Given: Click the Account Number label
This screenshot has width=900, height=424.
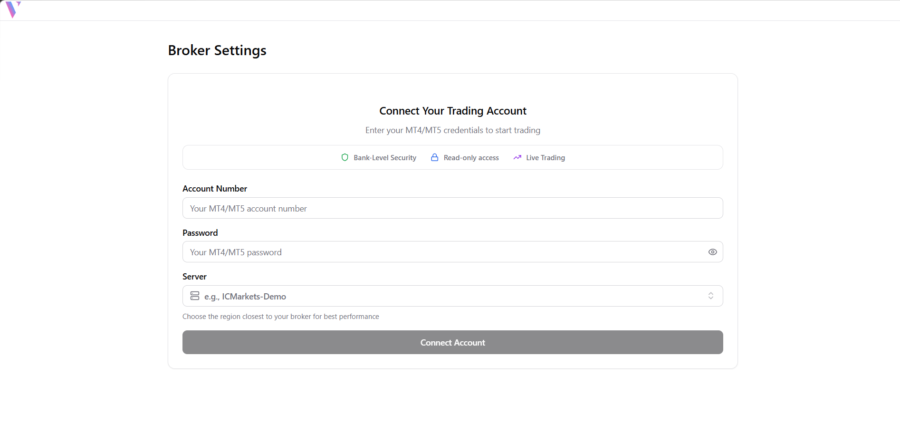Looking at the screenshot, I should coord(215,189).
